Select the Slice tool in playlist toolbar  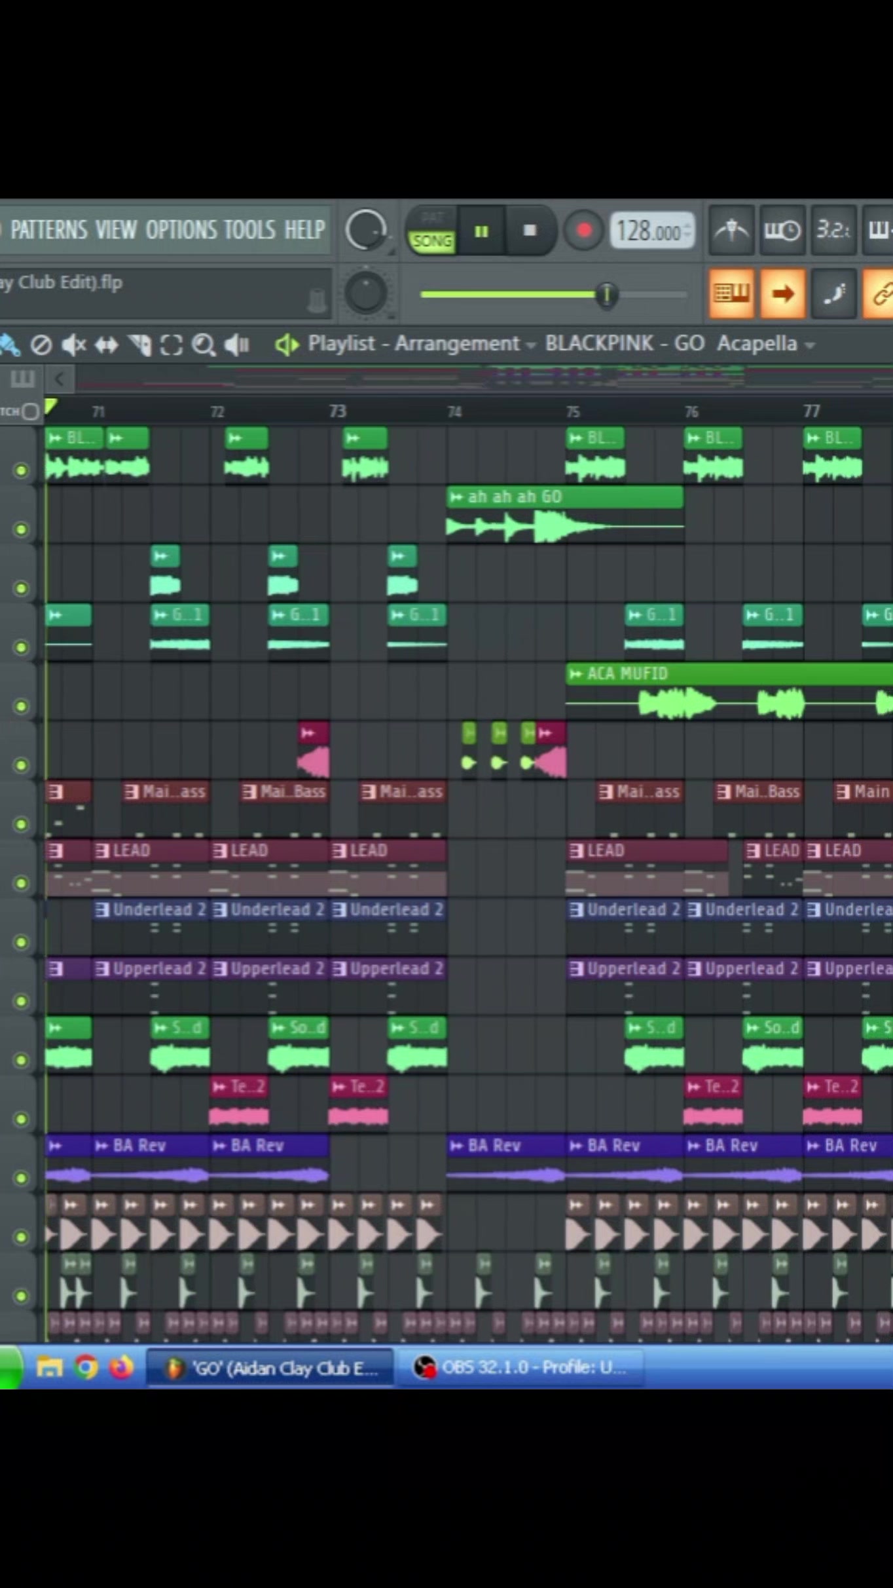coord(139,345)
